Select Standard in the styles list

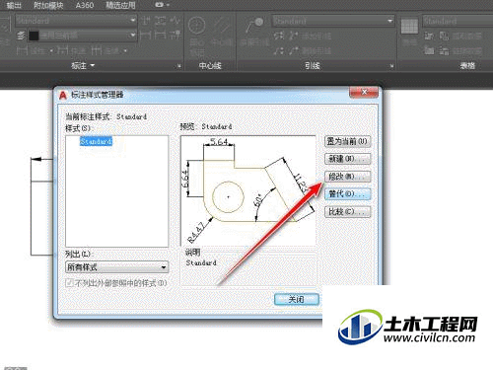tap(96, 141)
